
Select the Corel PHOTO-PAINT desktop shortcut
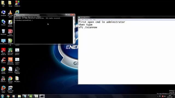click(x=10, y=33)
